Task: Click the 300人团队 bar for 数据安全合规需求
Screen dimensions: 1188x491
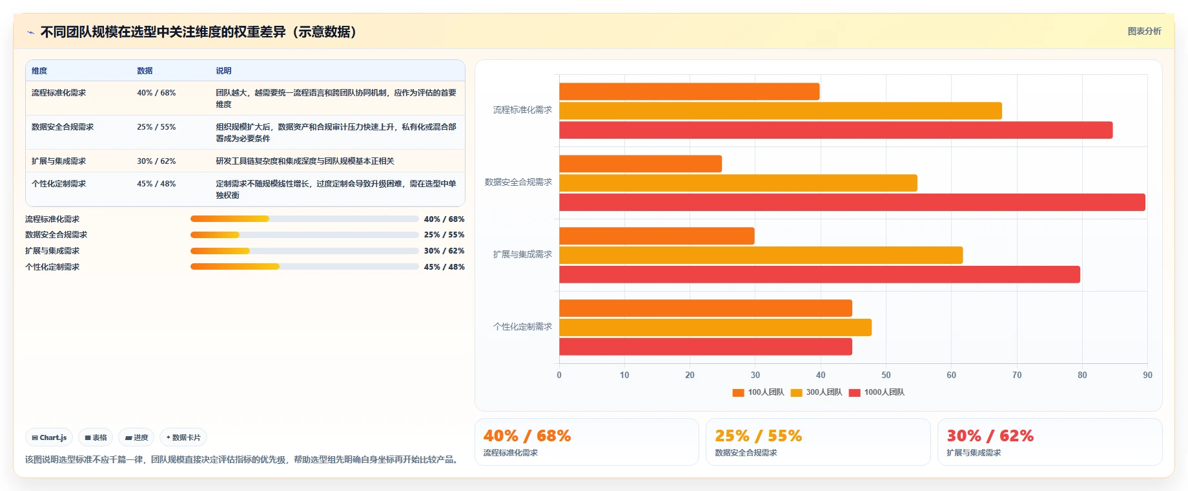Action: [738, 183]
